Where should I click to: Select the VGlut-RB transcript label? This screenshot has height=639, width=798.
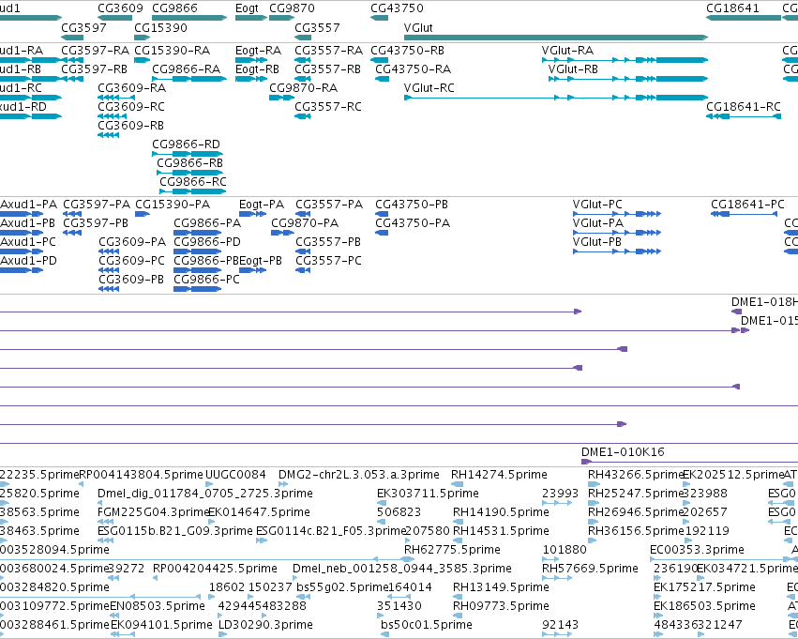point(573,69)
